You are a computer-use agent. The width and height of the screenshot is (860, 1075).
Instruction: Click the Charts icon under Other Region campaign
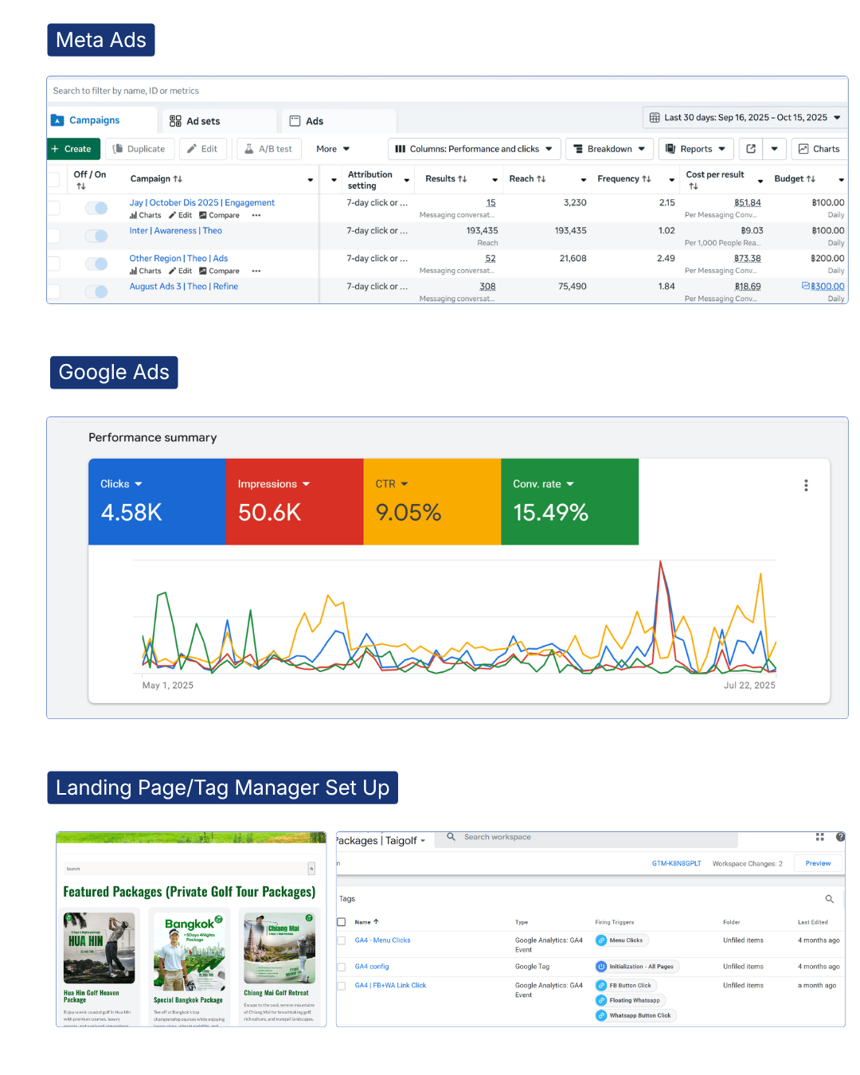tap(145, 272)
